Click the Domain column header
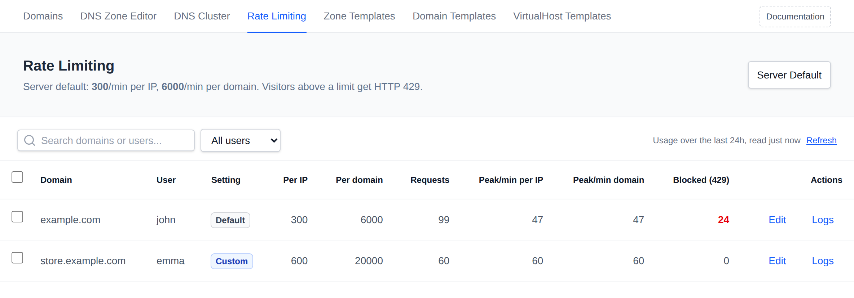854x298 pixels. click(x=56, y=180)
